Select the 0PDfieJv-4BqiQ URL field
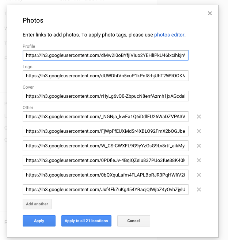228x240 pixels. coord(106,160)
